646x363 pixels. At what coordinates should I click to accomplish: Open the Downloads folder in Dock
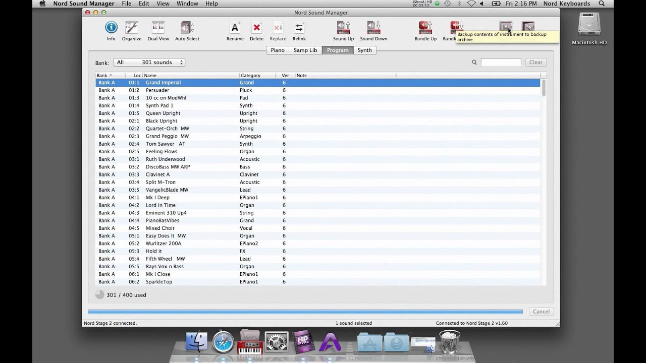pos(396,342)
